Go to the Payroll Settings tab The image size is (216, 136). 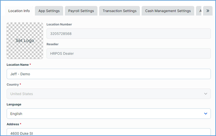point(81,11)
